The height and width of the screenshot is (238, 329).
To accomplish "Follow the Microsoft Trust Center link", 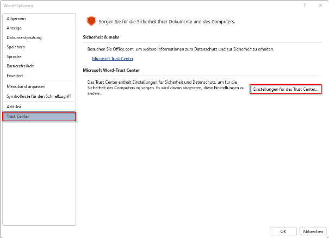I will 113,59.
